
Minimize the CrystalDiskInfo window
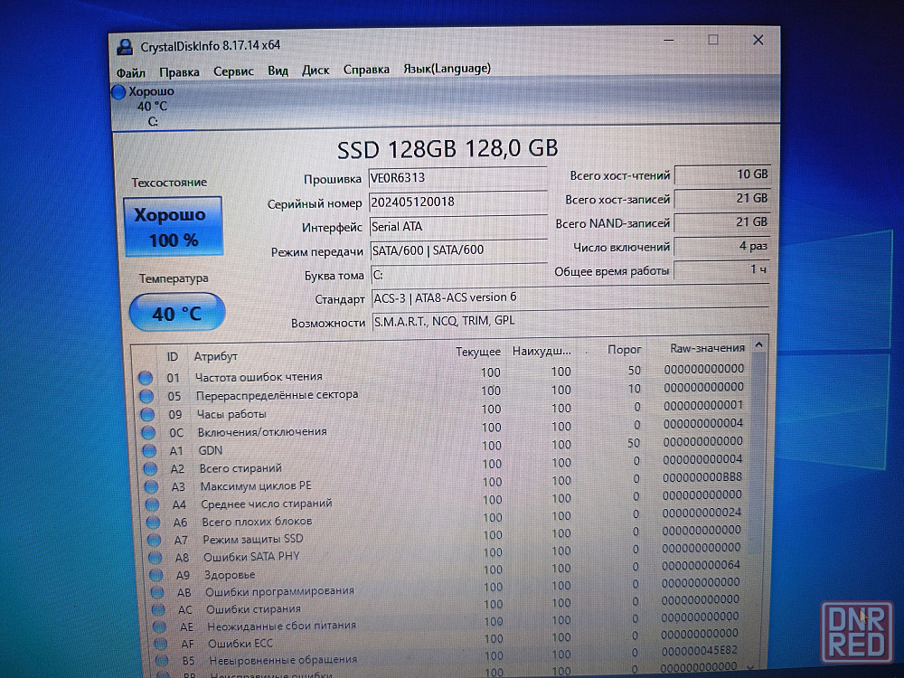tap(669, 41)
